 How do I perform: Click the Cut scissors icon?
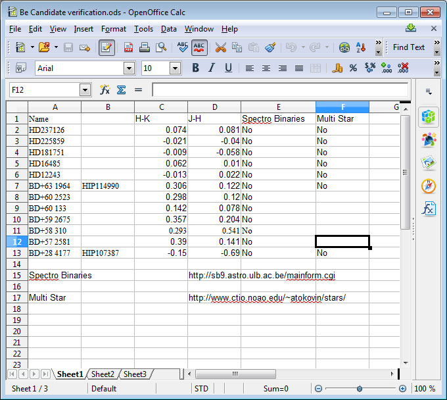tap(220, 47)
